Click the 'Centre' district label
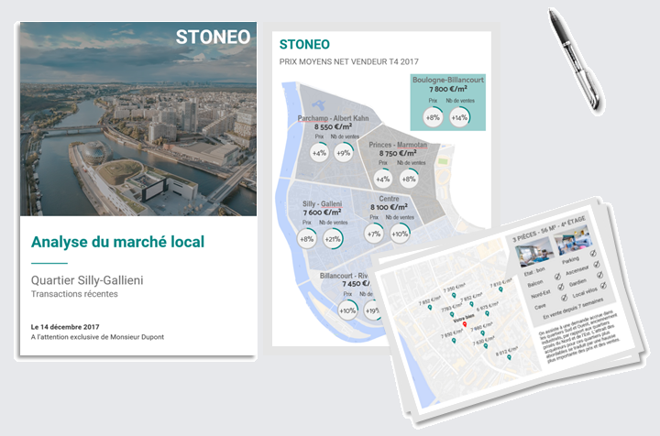The height and width of the screenshot is (436, 660). pyautogui.click(x=389, y=199)
